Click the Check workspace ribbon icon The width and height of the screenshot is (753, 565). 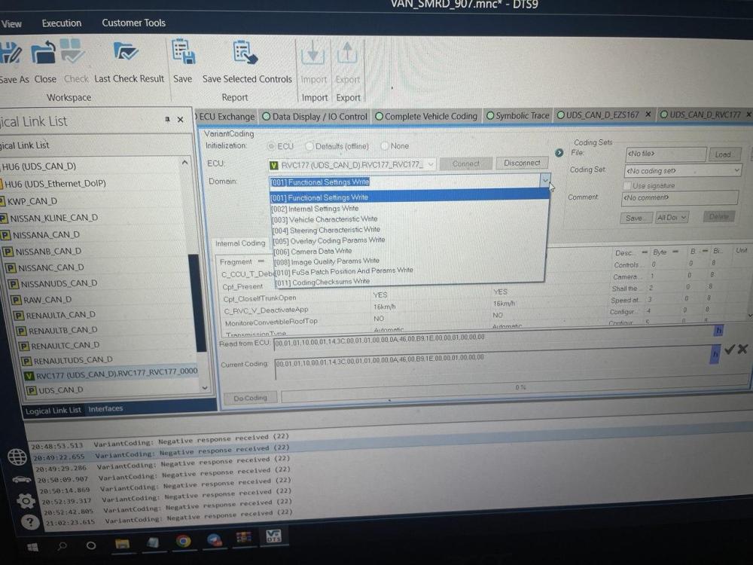pyautogui.click(x=72, y=51)
